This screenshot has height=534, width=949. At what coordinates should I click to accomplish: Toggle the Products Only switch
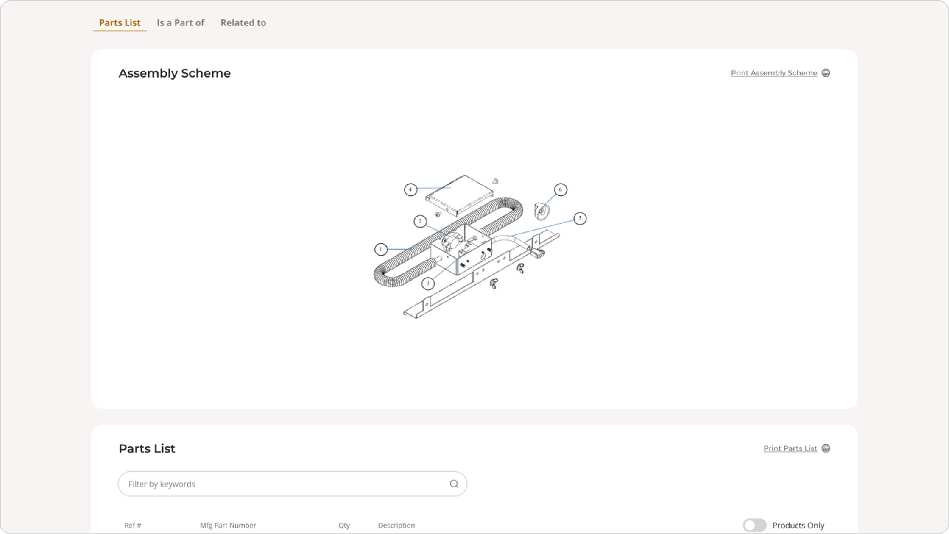coord(754,526)
